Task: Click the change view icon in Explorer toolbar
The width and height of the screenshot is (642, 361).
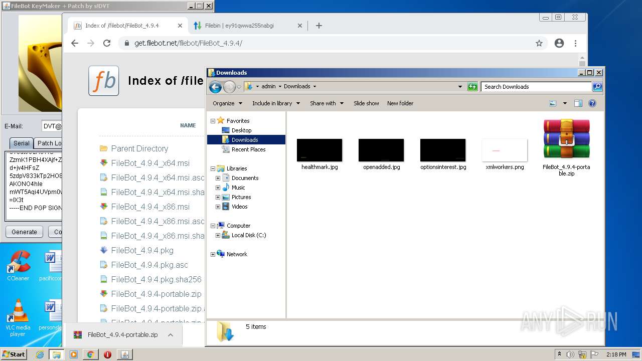Action: pyautogui.click(x=553, y=103)
